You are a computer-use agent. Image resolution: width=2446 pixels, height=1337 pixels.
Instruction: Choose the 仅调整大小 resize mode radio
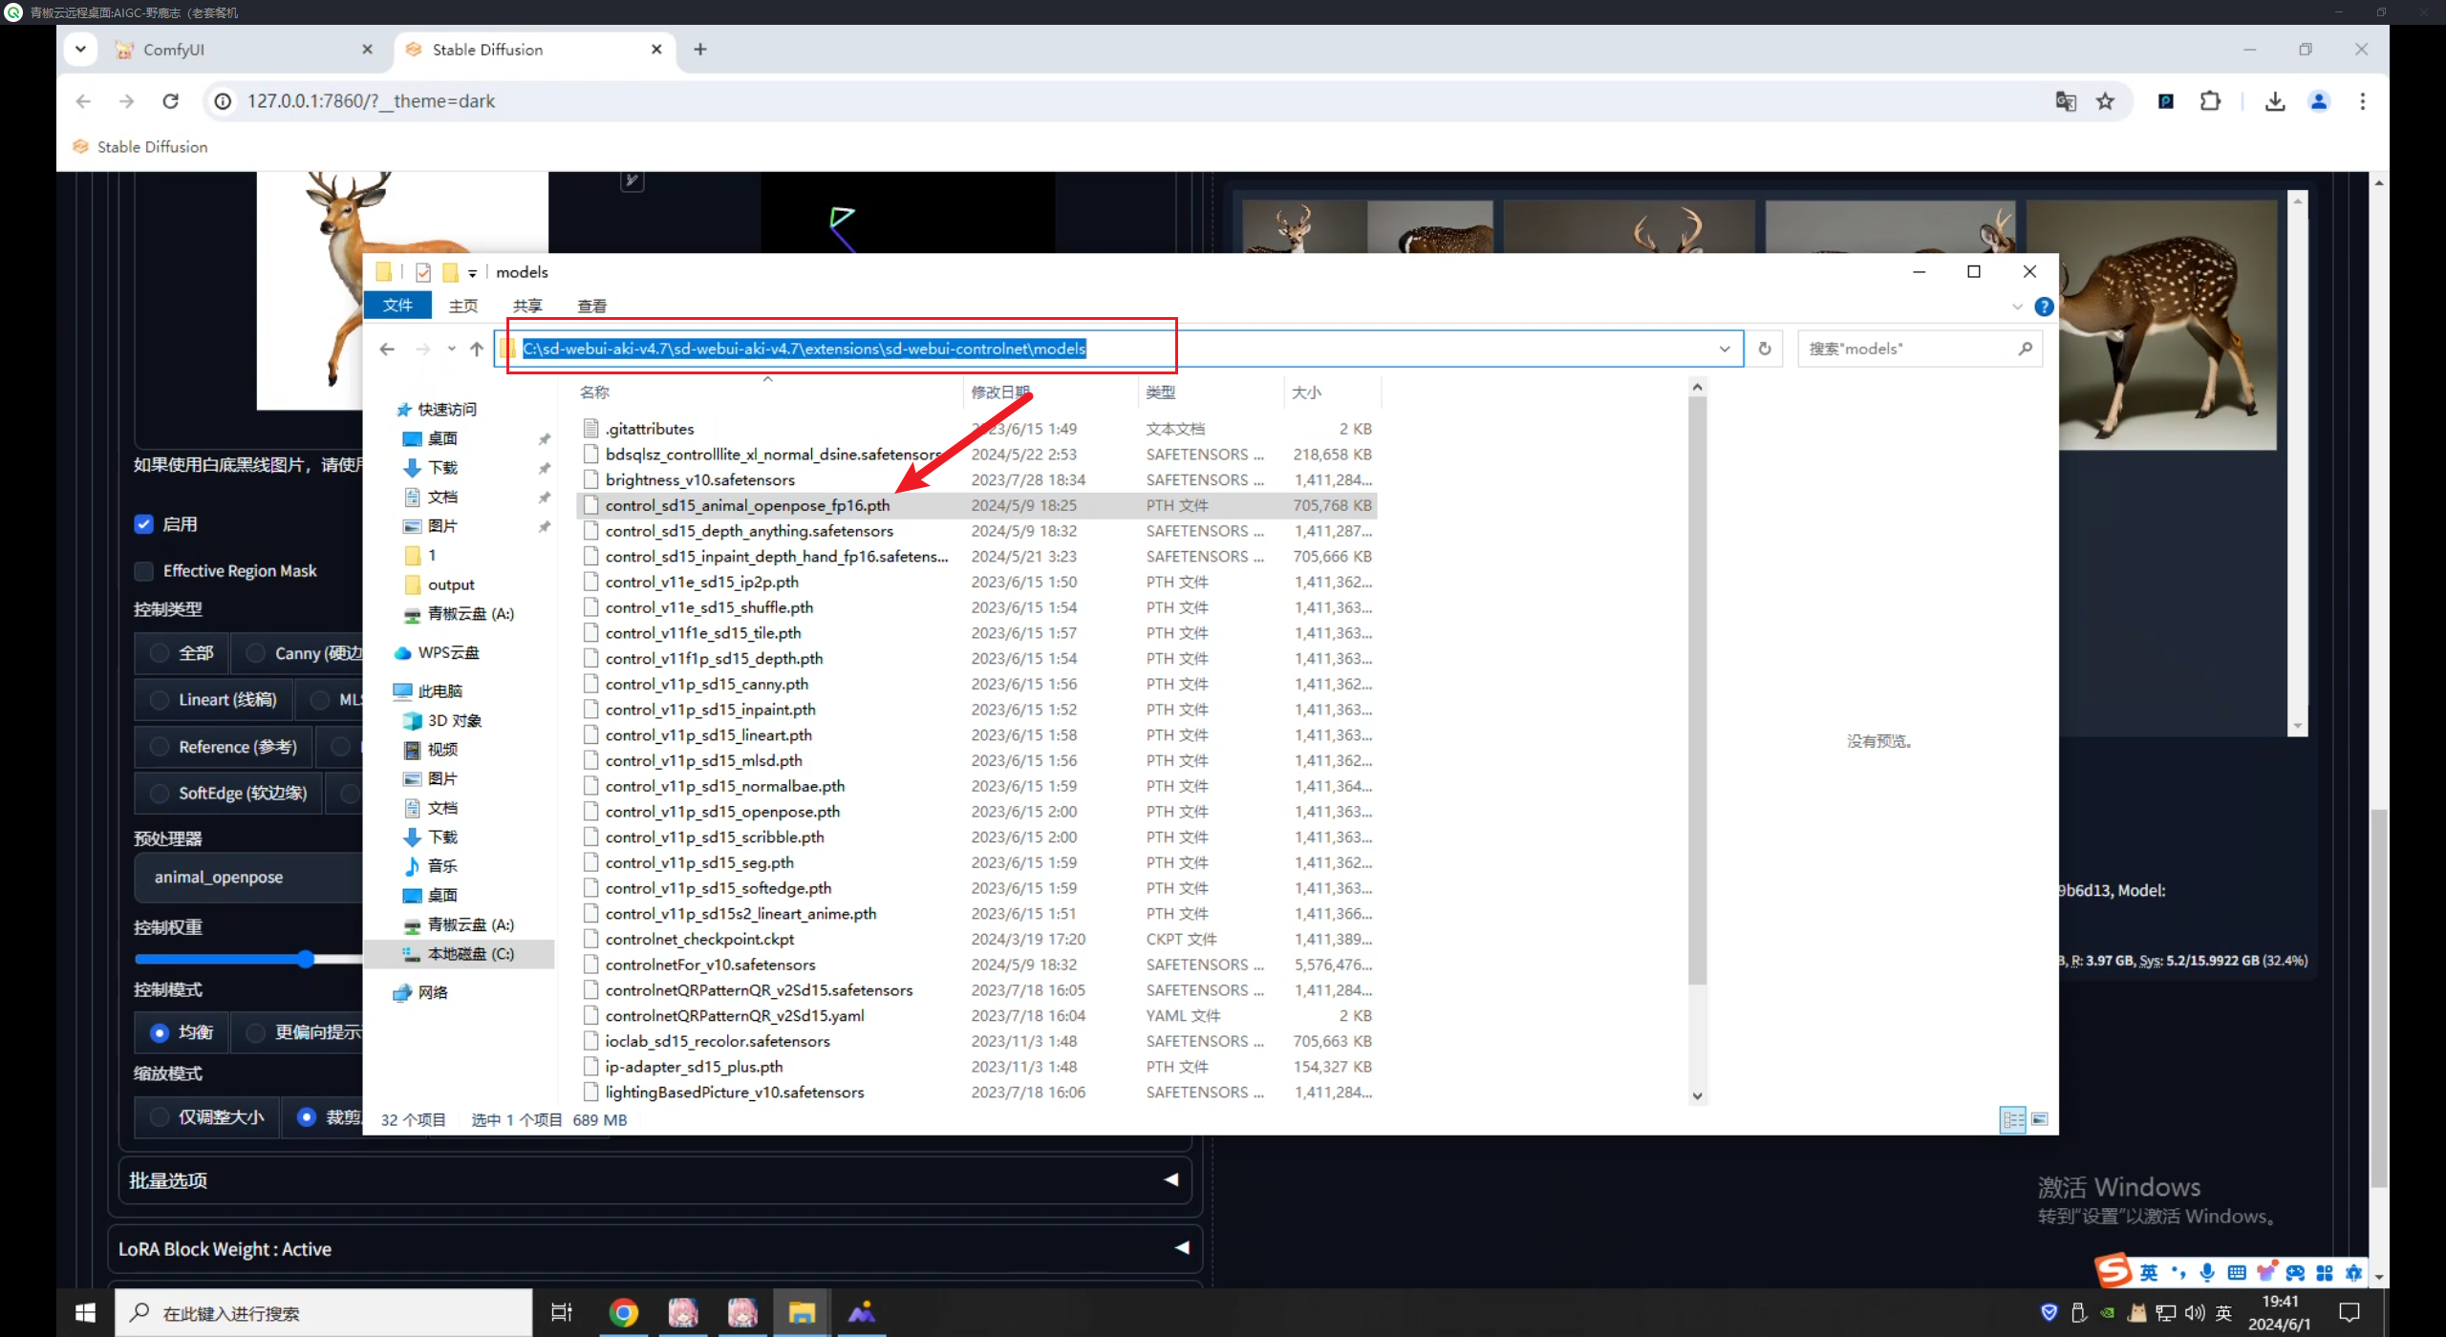coord(161,1117)
